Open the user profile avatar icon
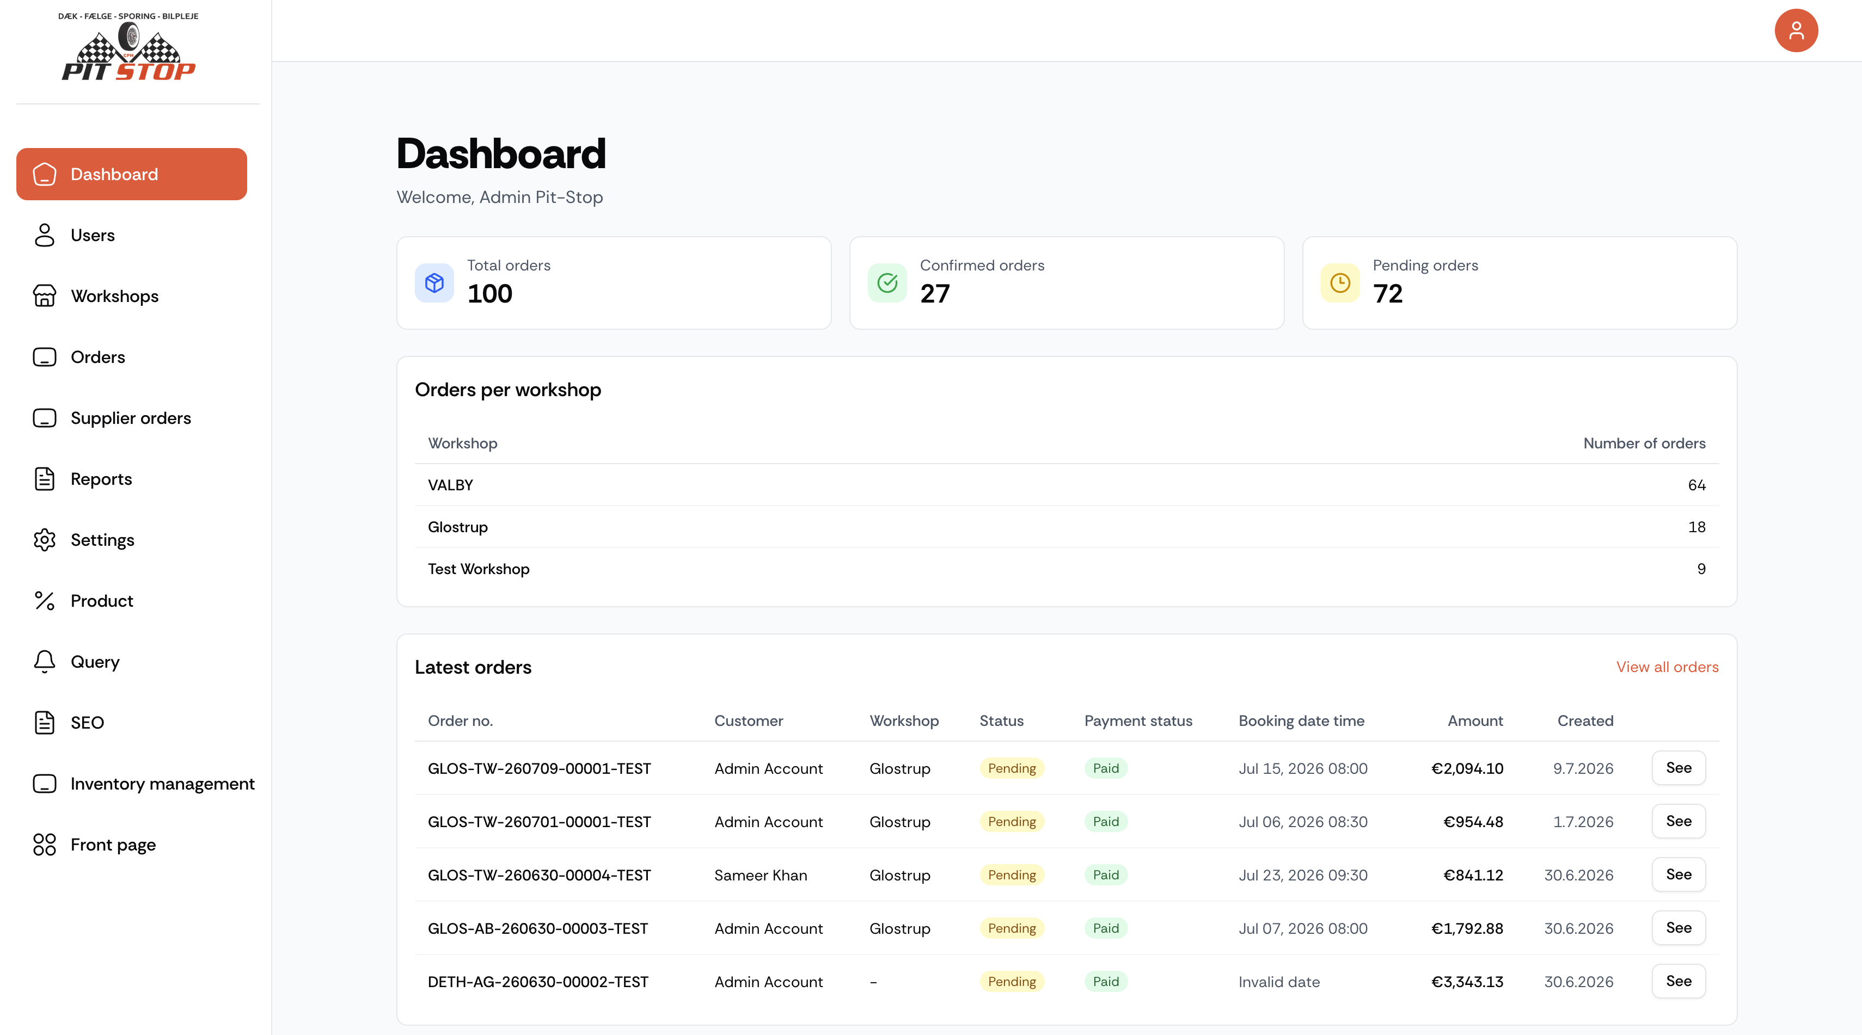This screenshot has height=1035, width=1862. click(x=1796, y=30)
